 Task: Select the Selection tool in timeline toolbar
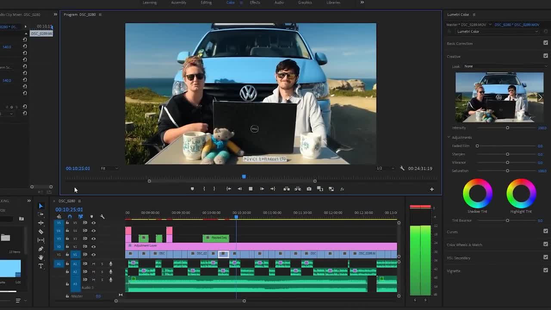point(41,206)
